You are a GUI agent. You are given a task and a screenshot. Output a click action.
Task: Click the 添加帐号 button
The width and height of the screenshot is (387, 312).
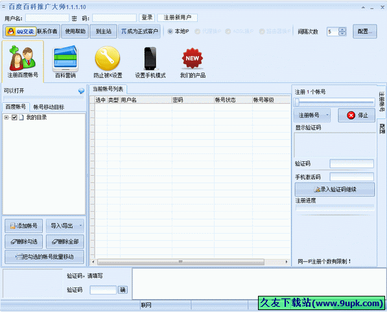pos(24,226)
